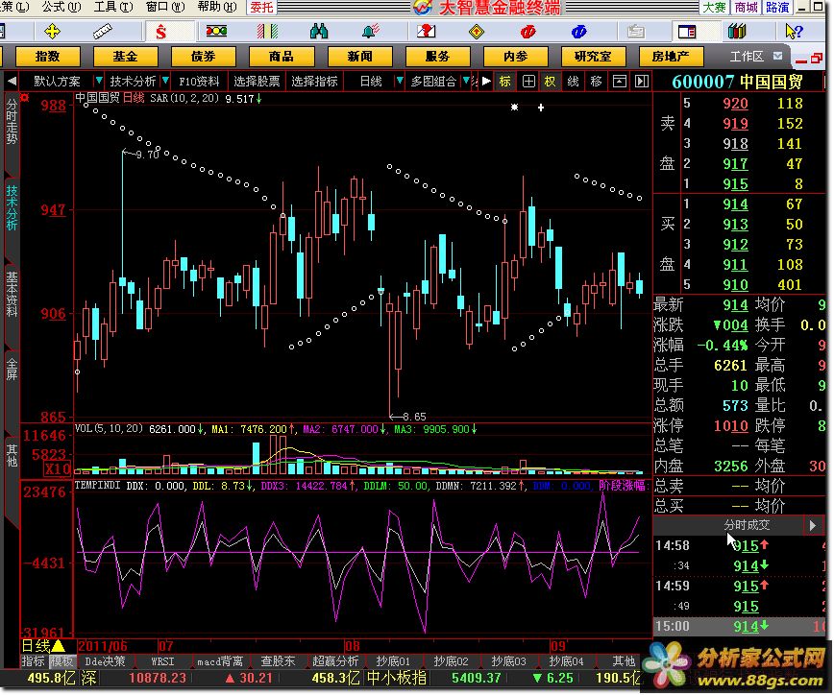Open the books library icon
The height and width of the screenshot is (695, 834).
coord(737,32)
